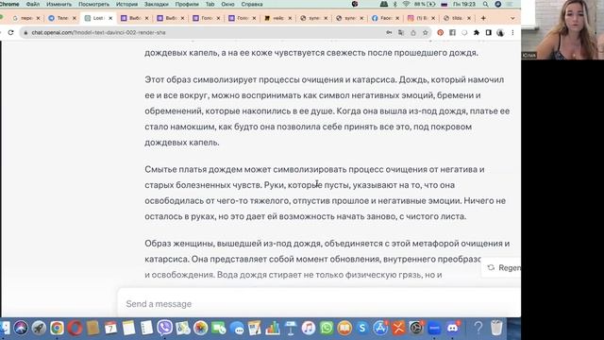
Task: Click the Regenerate response button
Action: (502, 267)
